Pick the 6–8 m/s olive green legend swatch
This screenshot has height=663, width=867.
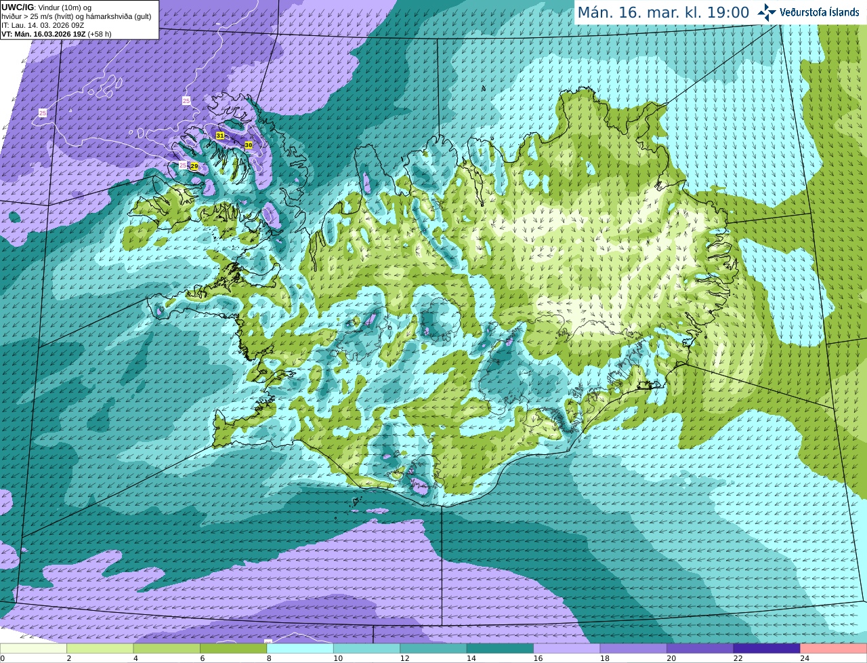pos(234,648)
